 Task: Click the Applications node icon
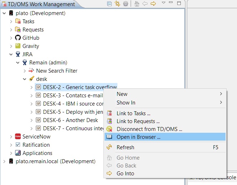(x=18, y=153)
